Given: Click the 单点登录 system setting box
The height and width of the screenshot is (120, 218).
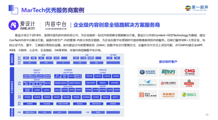Looking at the screenshot, I should pyautogui.click(x=96, y=97).
